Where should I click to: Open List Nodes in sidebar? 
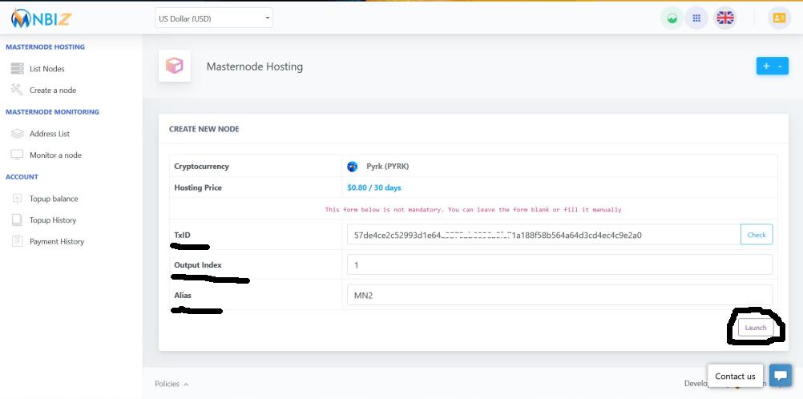(x=47, y=69)
